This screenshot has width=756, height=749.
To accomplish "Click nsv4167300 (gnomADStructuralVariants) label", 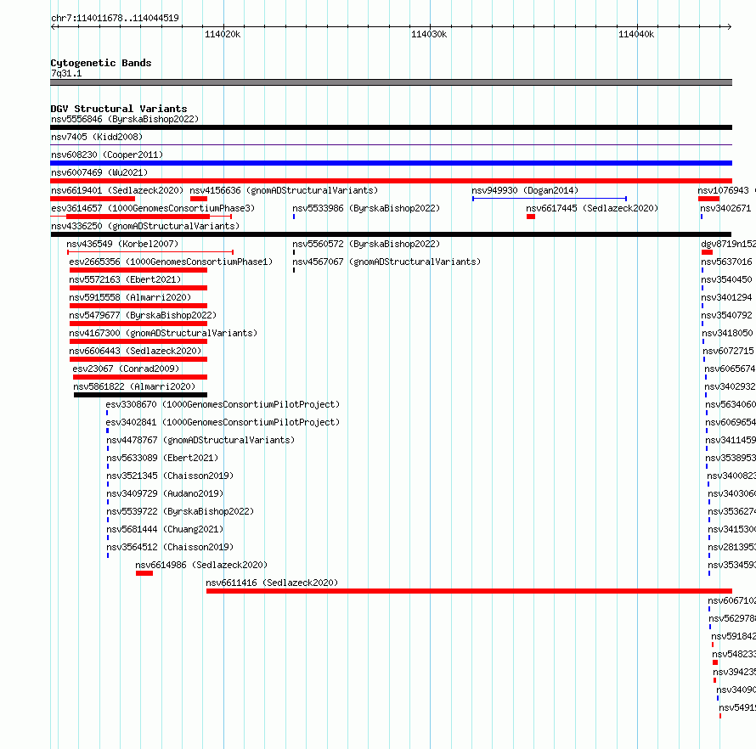I will click(x=163, y=333).
